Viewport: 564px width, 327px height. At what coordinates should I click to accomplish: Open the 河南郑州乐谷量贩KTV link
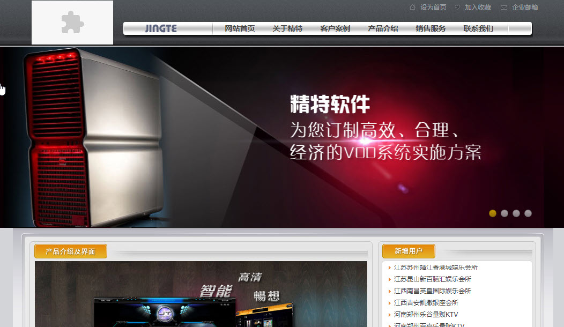(426, 315)
